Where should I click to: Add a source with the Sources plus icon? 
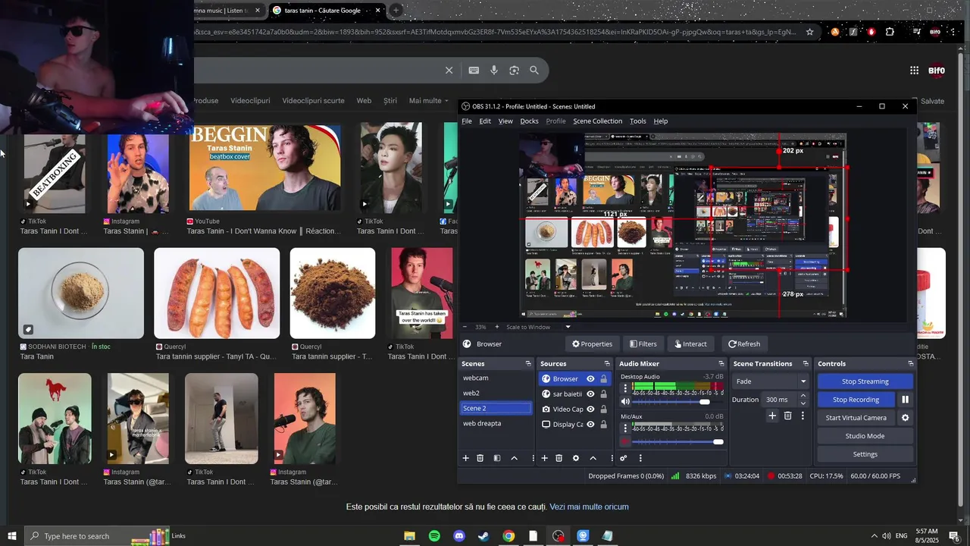tap(544, 458)
